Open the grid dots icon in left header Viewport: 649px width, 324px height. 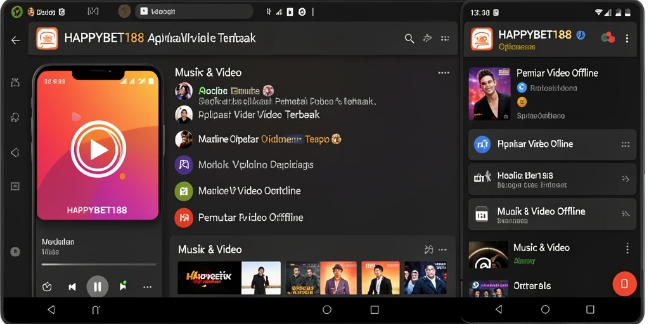point(445,39)
